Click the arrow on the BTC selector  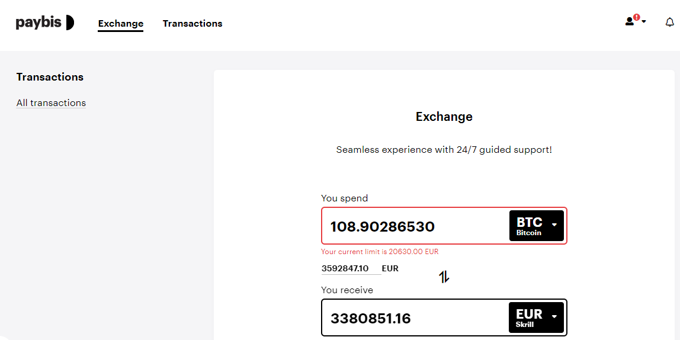coord(554,224)
